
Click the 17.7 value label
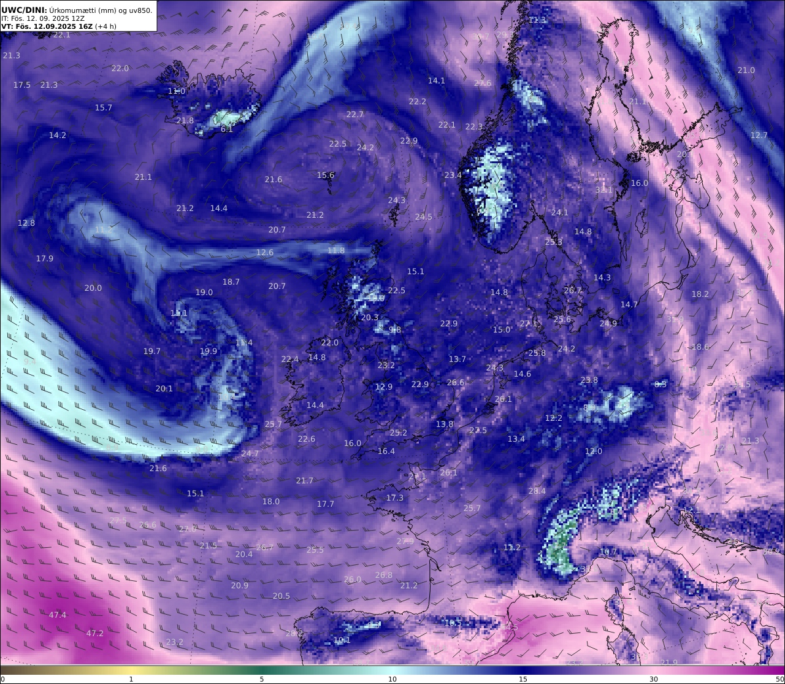326,504
